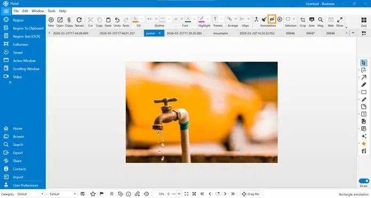Expand the Highlight color dropdown arrow
This screenshot has height=198, width=371.
point(208,19)
